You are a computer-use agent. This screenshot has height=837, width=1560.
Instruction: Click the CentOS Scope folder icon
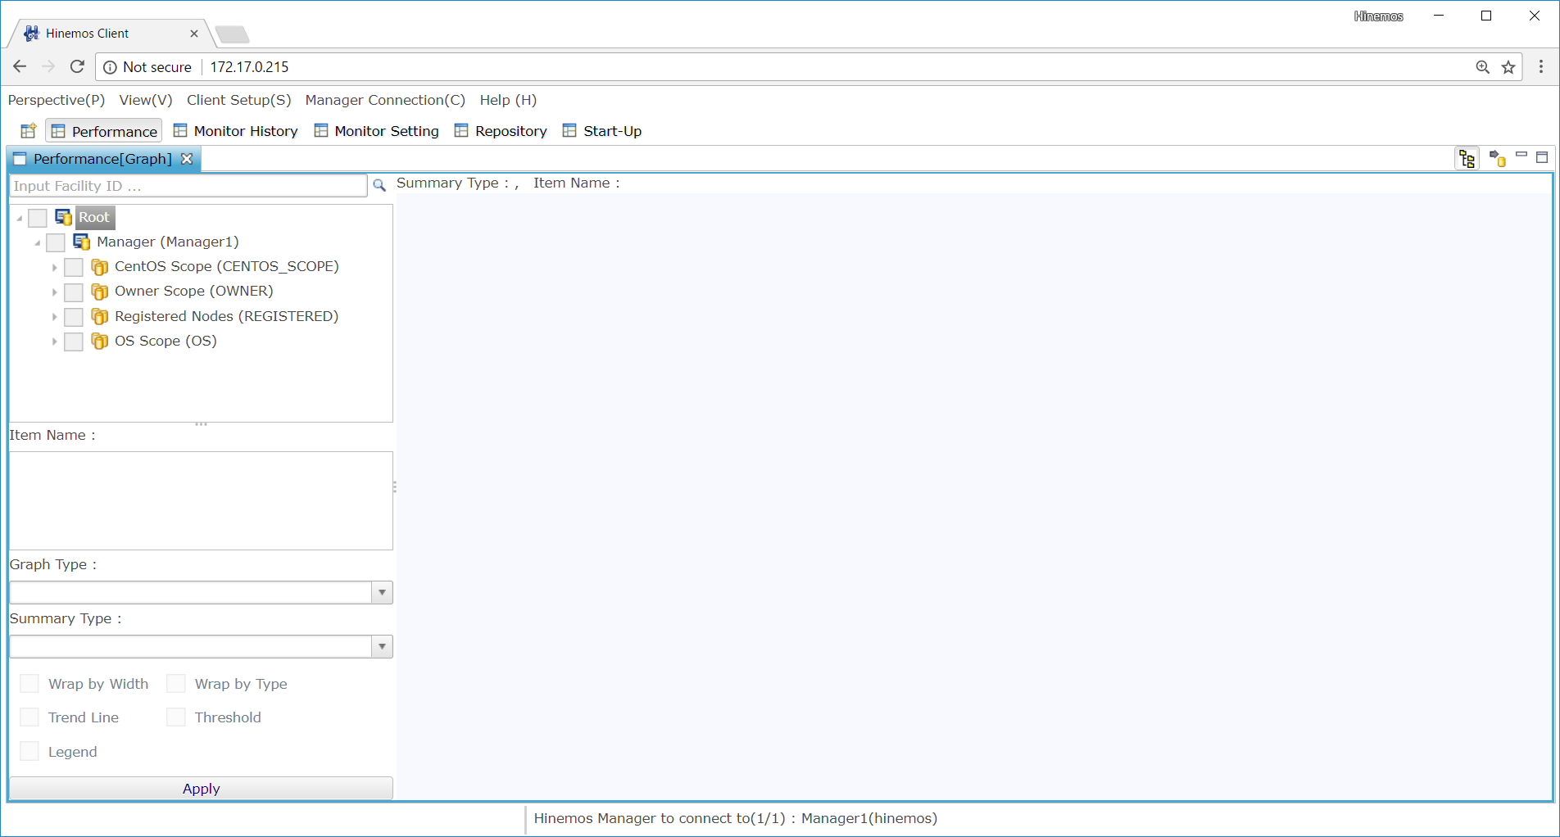(100, 267)
